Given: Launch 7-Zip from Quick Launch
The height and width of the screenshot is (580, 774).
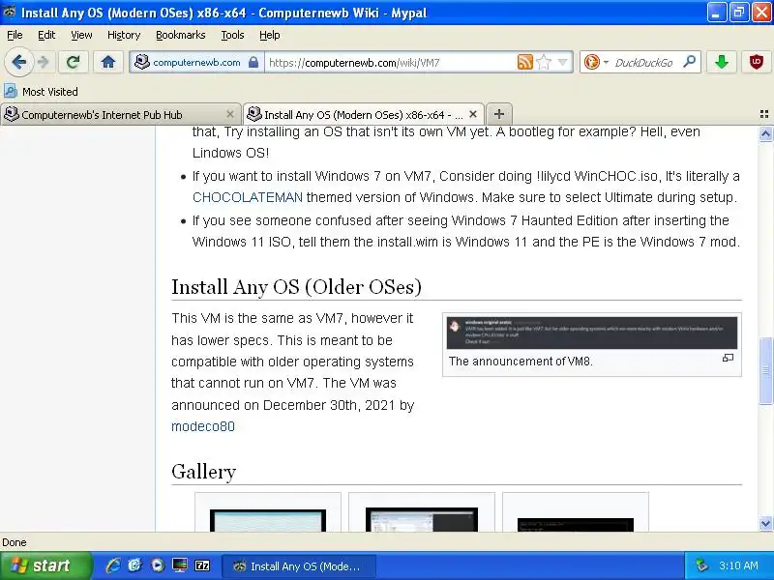Looking at the screenshot, I should (202, 565).
